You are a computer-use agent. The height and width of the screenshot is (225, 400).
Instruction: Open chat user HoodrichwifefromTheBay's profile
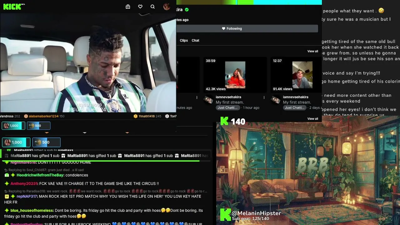point(40,175)
